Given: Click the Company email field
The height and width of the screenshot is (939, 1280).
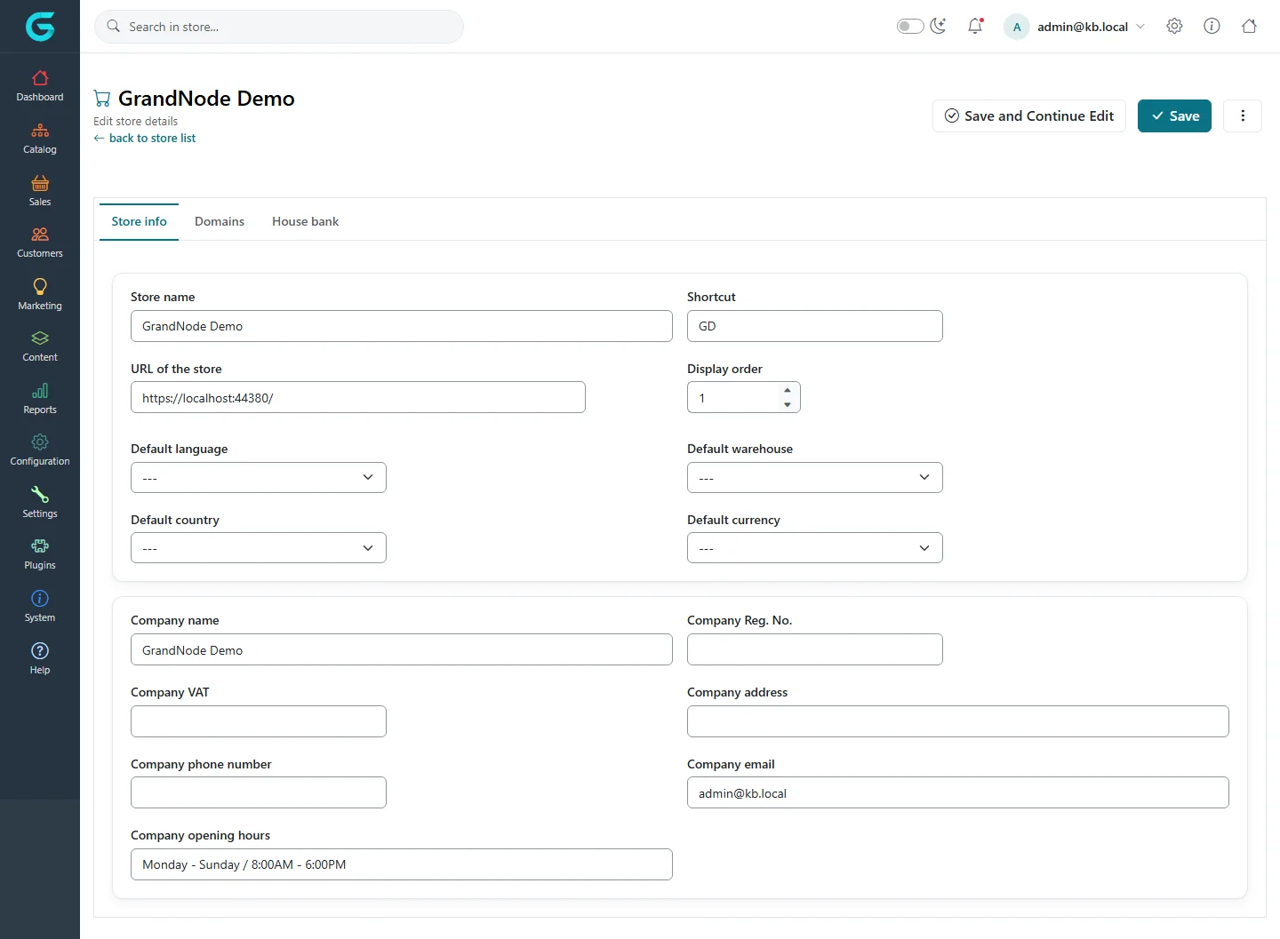Looking at the screenshot, I should (x=958, y=792).
